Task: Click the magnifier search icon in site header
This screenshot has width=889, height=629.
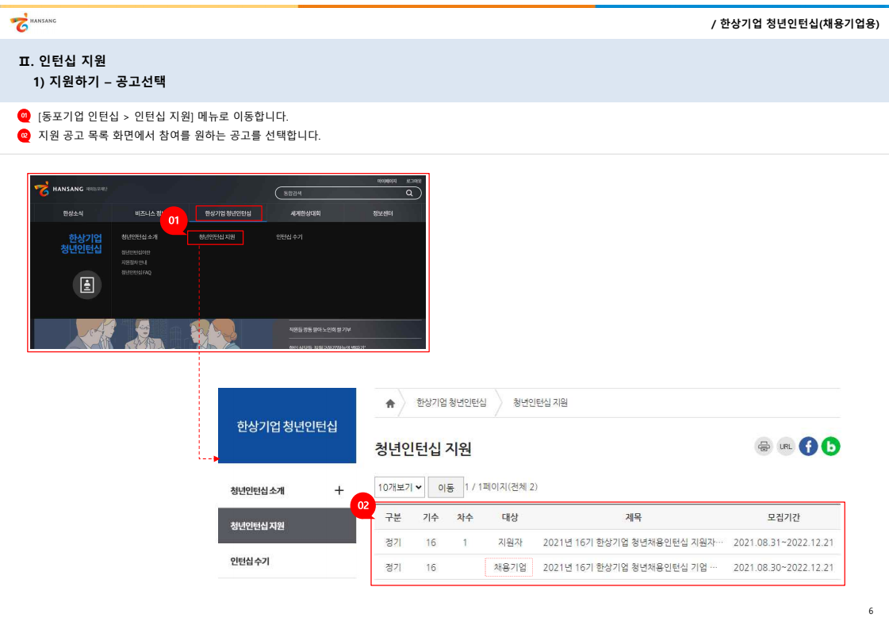Action: coord(409,193)
